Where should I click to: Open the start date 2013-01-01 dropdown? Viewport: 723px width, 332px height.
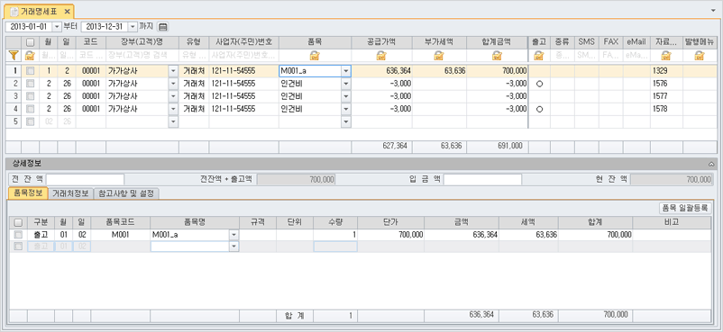click(x=57, y=26)
